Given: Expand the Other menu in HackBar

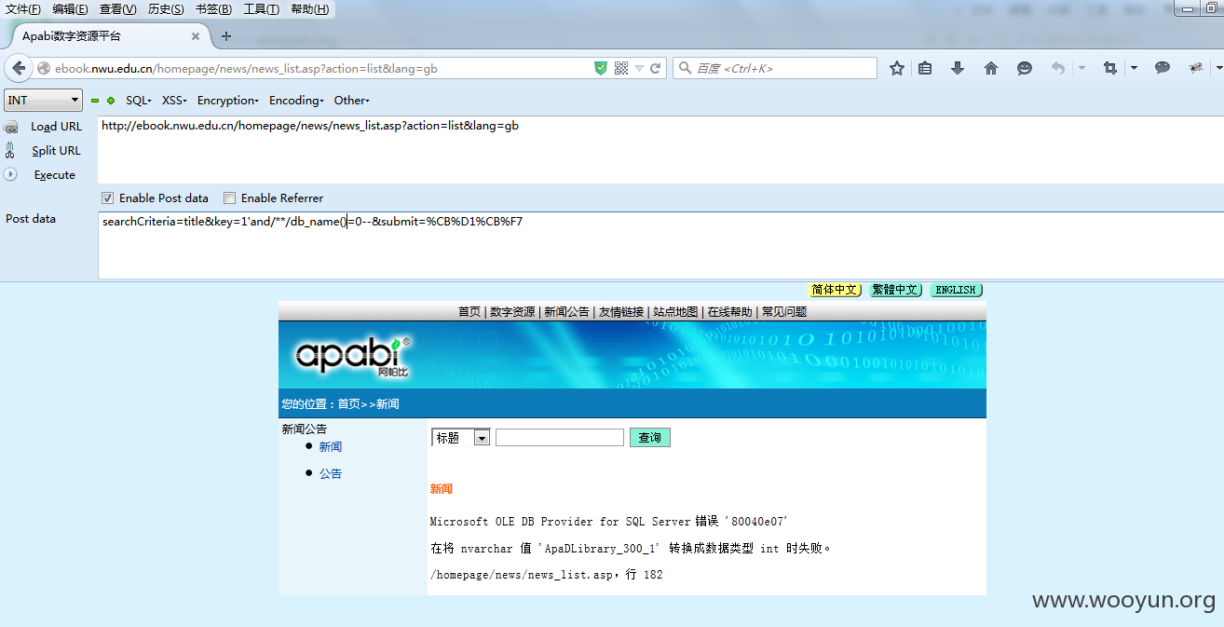Looking at the screenshot, I should 352,101.
